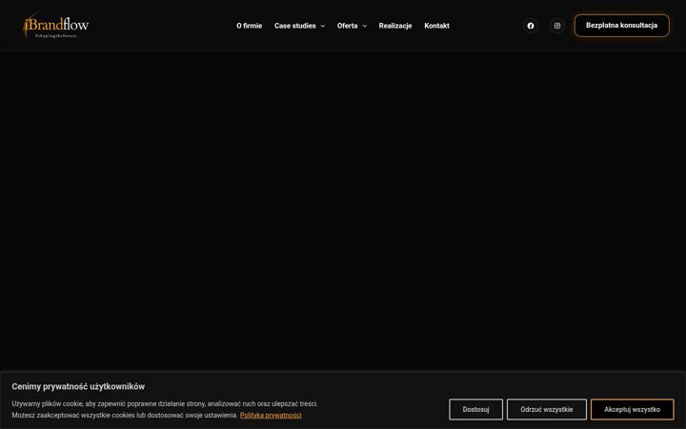Screen dimensions: 686x429
Task: Expand the Oferta dropdown arrow
Action: tap(364, 26)
